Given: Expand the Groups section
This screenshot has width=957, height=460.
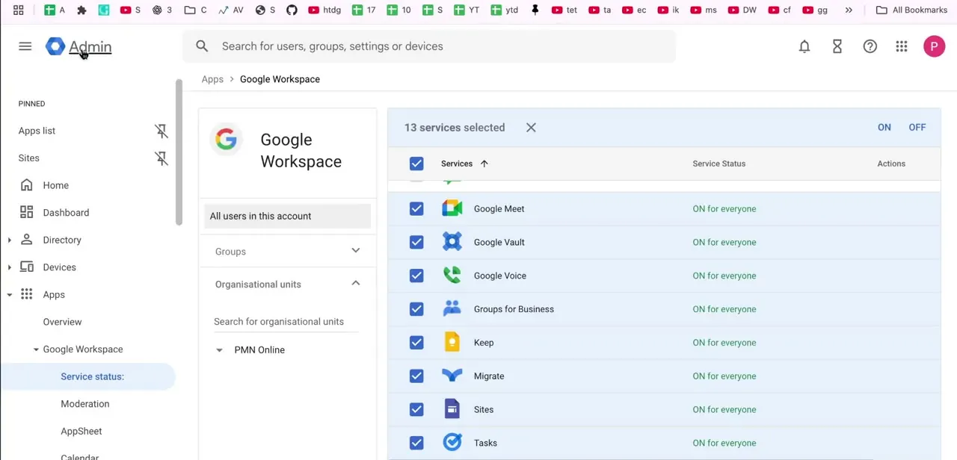Looking at the screenshot, I should coord(356,251).
